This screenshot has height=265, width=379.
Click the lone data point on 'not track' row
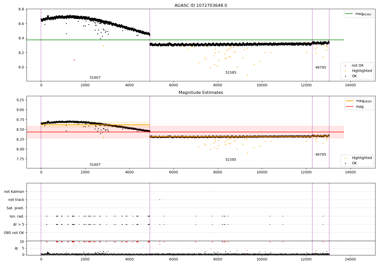pos(160,200)
